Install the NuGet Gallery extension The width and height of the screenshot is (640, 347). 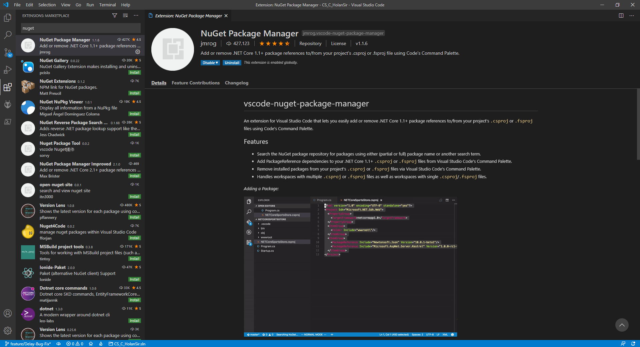(x=134, y=72)
